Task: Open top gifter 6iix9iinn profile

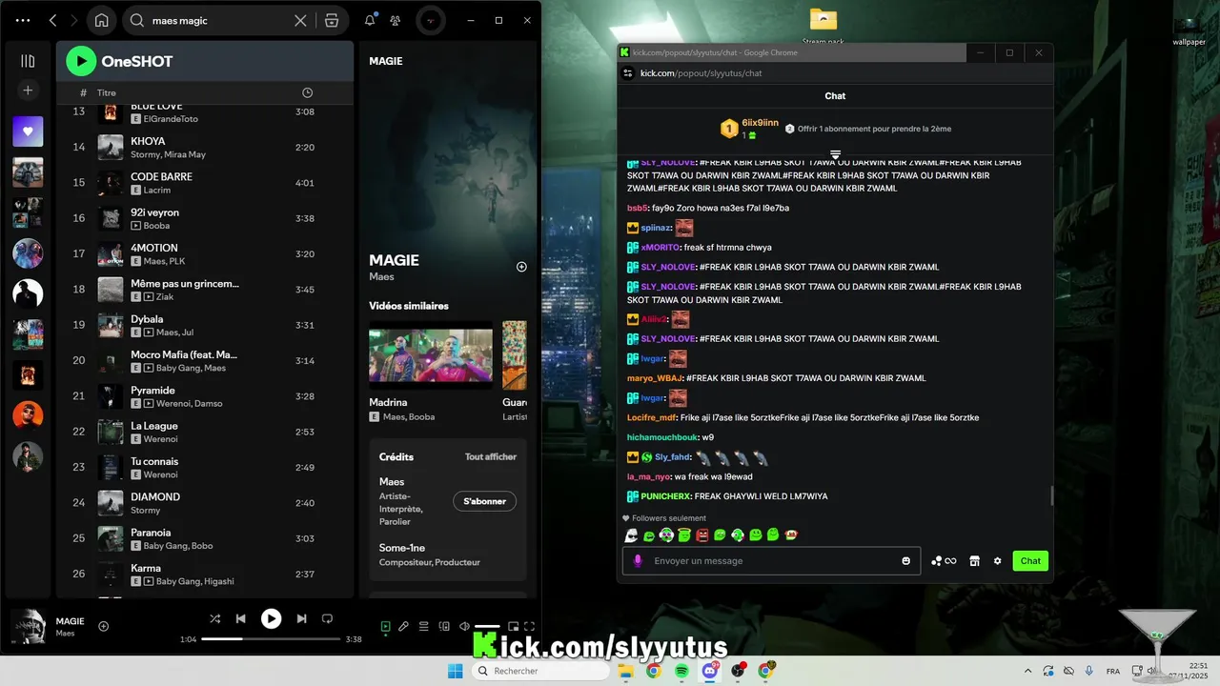Action: (x=760, y=123)
